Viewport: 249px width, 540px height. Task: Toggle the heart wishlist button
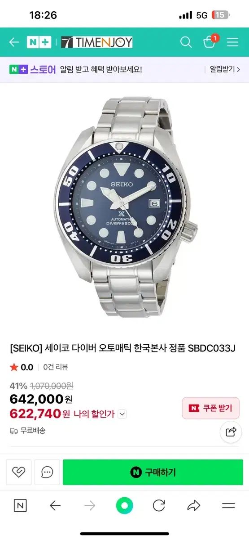coord(19,472)
